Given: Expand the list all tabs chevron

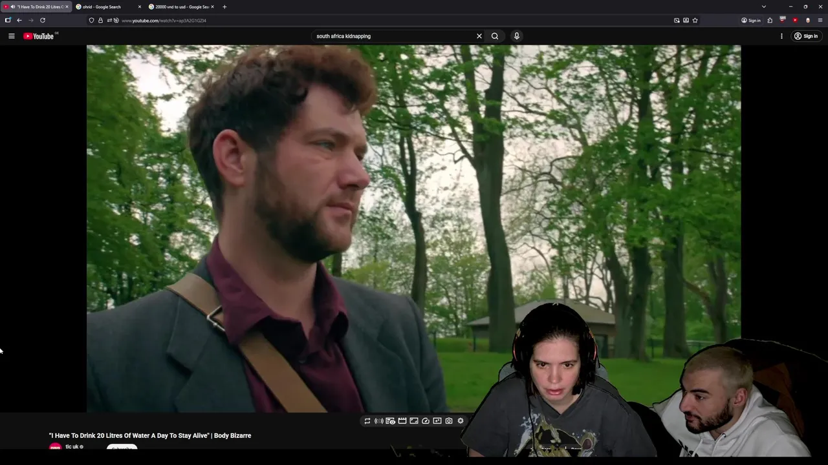Looking at the screenshot, I should [764, 6].
